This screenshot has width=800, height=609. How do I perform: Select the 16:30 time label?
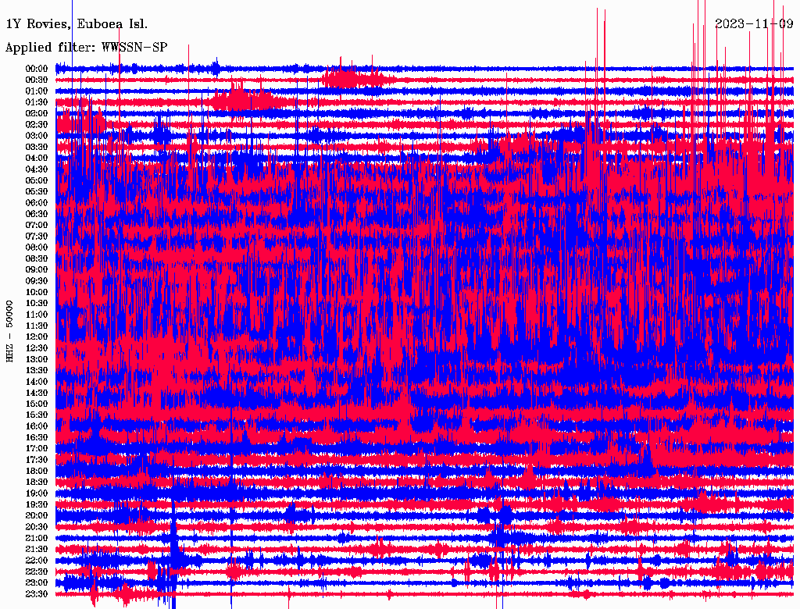[x=37, y=437]
